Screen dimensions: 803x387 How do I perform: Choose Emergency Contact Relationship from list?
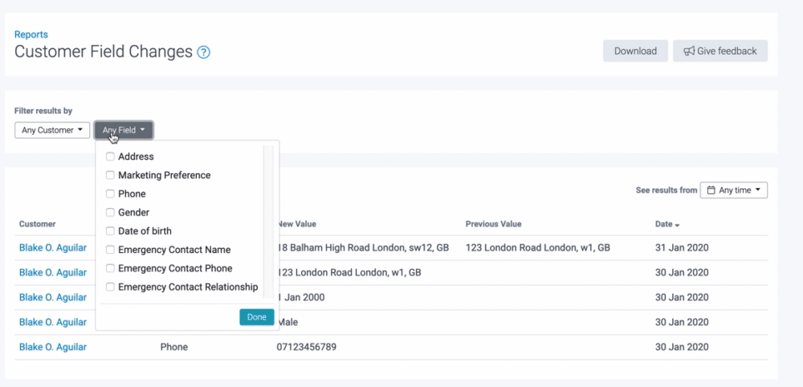click(110, 287)
